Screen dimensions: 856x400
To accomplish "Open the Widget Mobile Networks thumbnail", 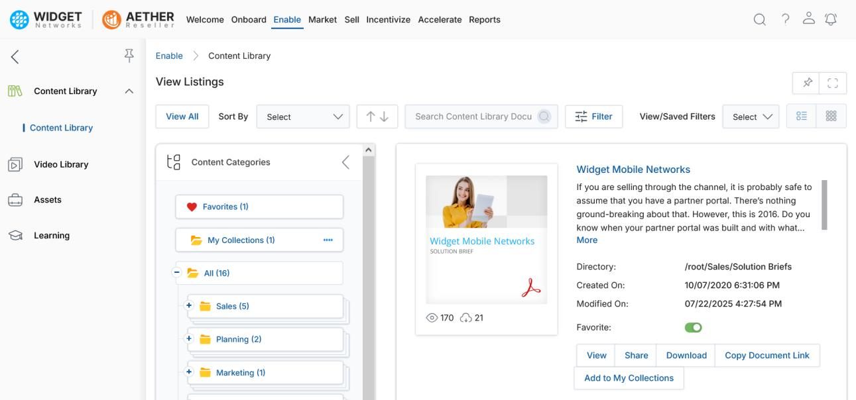I will click(487, 240).
